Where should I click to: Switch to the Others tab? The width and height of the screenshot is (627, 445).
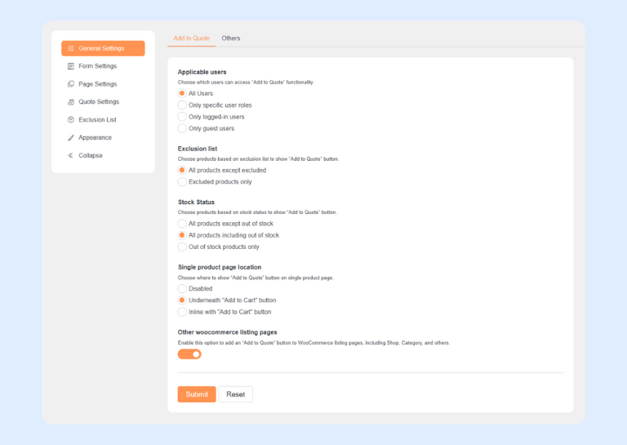click(231, 38)
